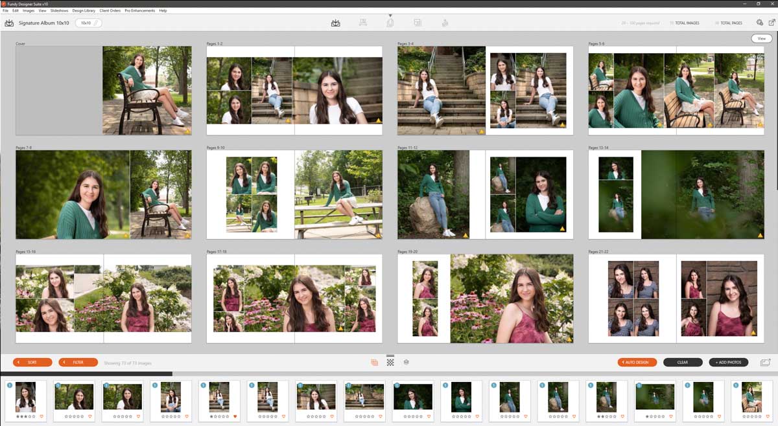The height and width of the screenshot is (426, 778).
Task: Click warning triangle on Pages 13-14 spread
Action: 760,235
